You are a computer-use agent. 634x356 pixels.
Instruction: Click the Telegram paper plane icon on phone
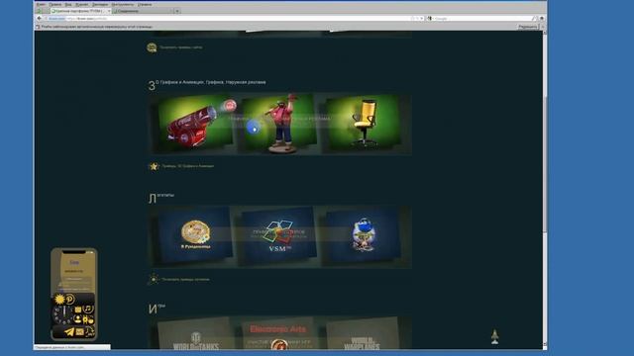68,332
